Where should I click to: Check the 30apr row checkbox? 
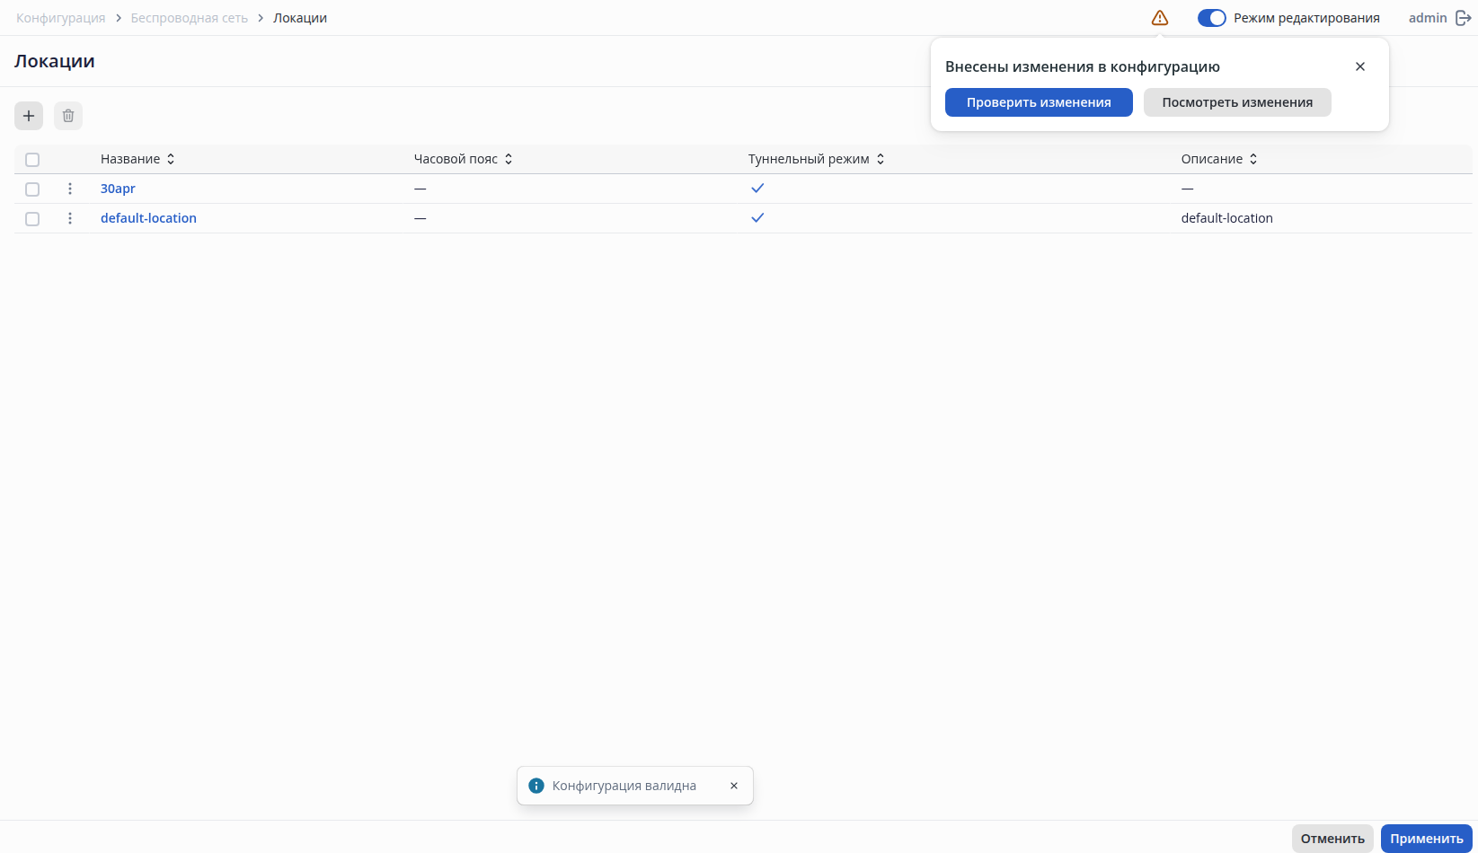coord(32,189)
